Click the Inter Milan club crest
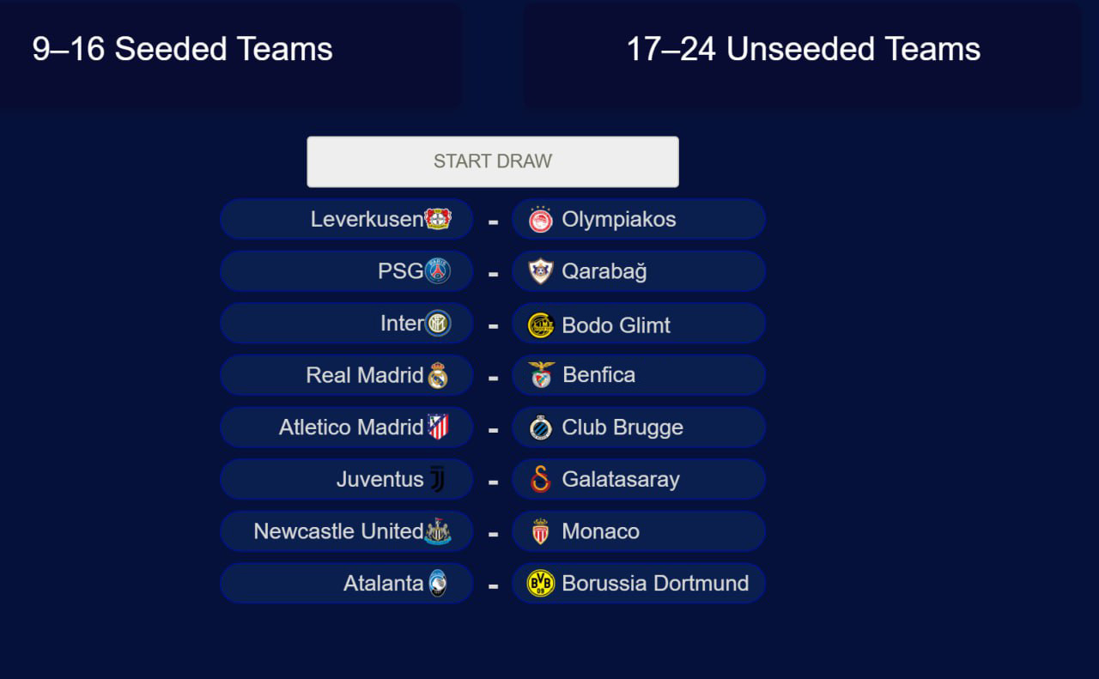 click(438, 324)
